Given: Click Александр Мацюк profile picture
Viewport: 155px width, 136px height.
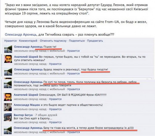Looking at the screenshot, I should point(8,107).
